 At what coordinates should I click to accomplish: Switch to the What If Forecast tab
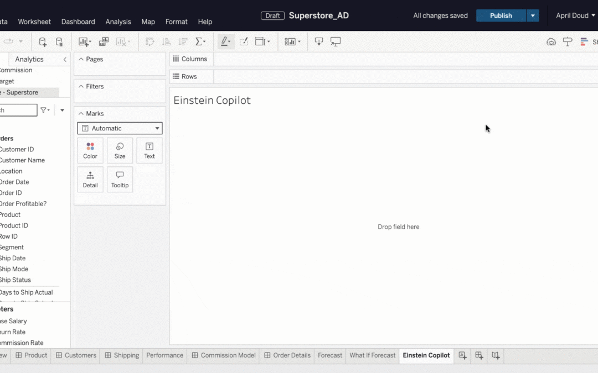[x=373, y=355]
